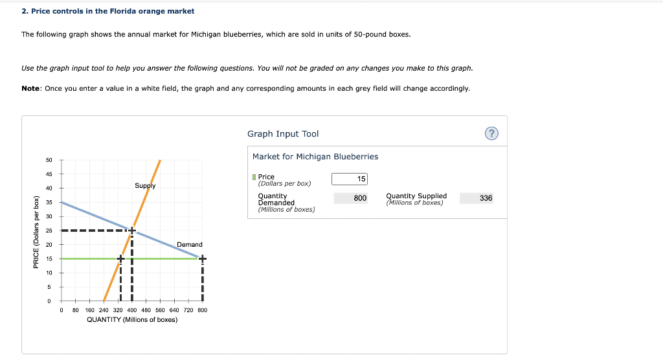The height and width of the screenshot is (364, 663).
Task: Select the Quantity Demanded field showing 800
Action: [350, 198]
